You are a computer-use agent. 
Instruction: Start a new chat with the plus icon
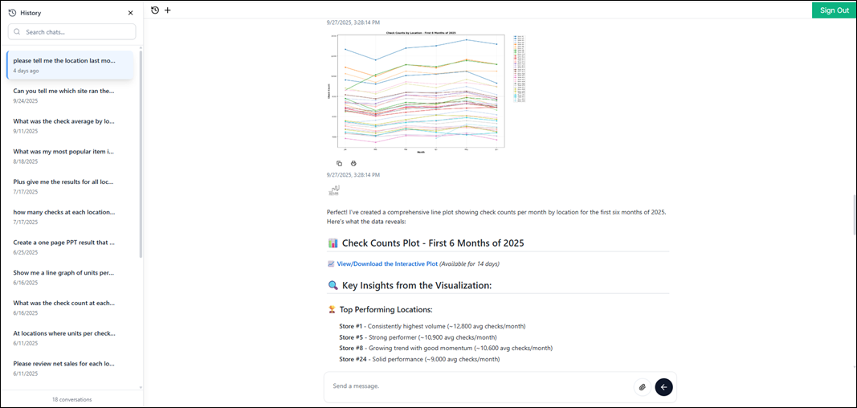coord(168,10)
